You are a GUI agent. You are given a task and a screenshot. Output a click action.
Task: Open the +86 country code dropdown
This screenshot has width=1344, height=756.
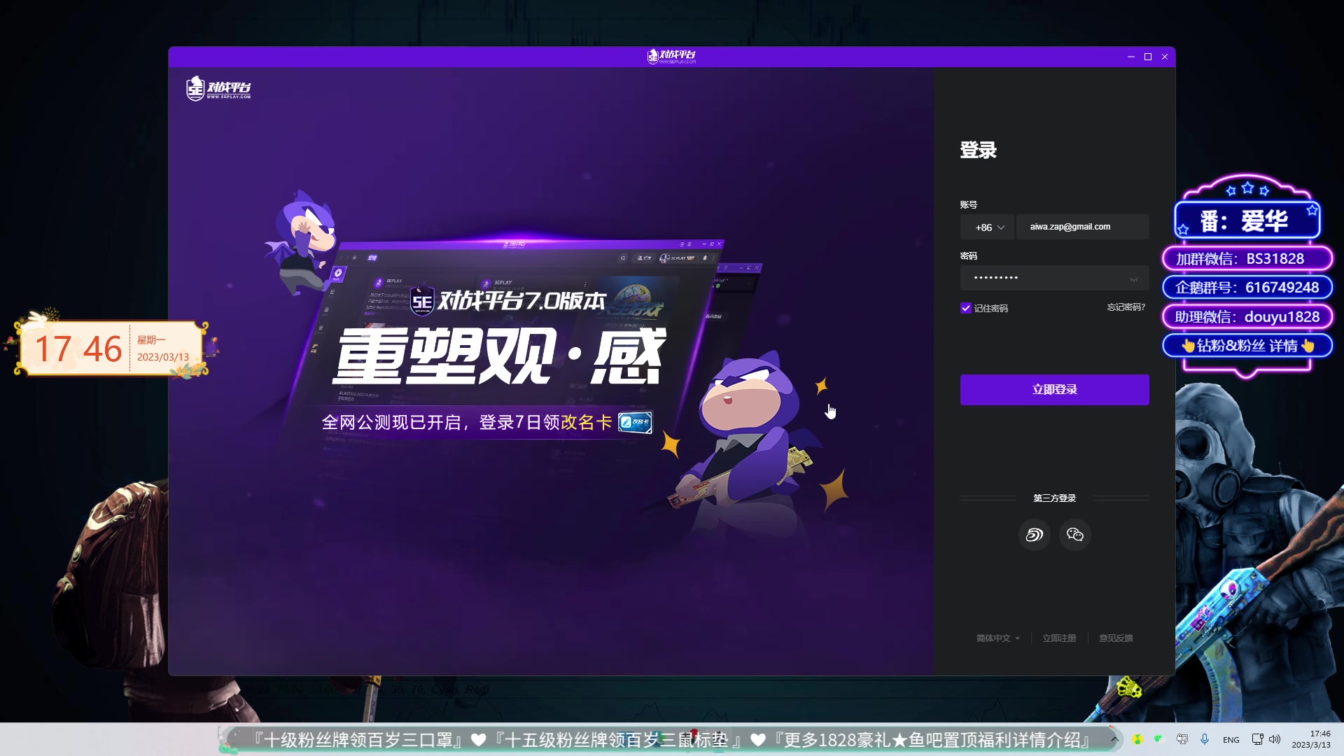pyautogui.click(x=987, y=227)
